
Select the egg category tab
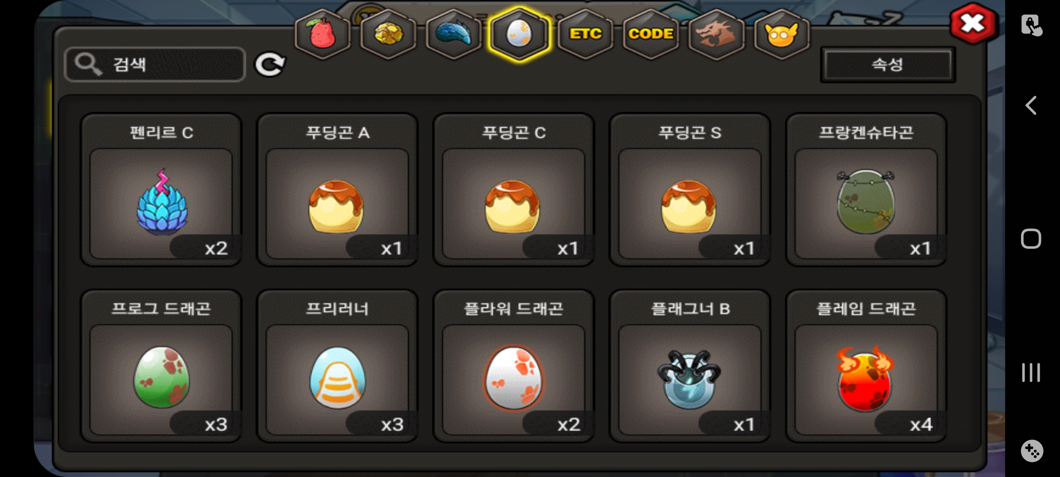(x=519, y=34)
